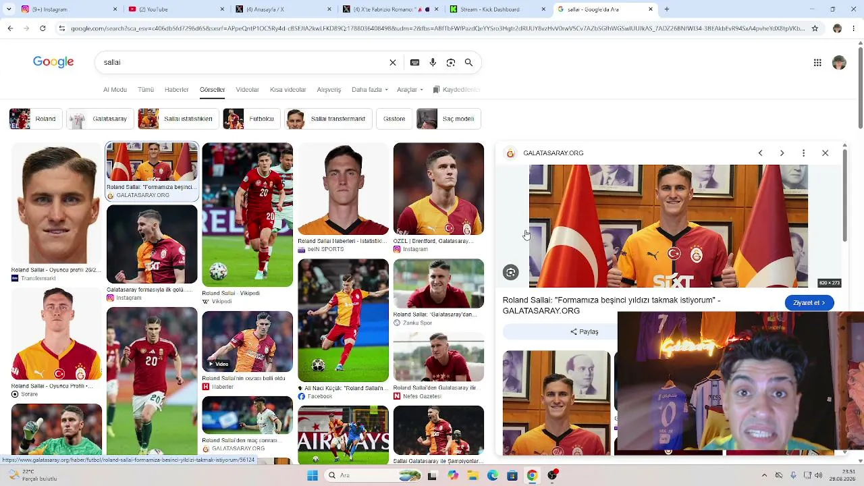
Task: Go back to the previous page
Action: 10,28
